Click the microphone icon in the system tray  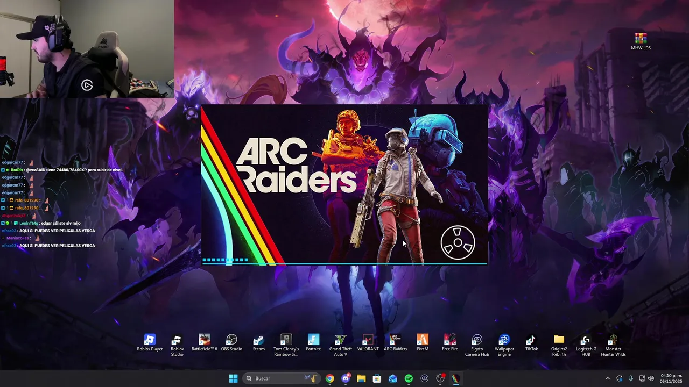pos(630,378)
